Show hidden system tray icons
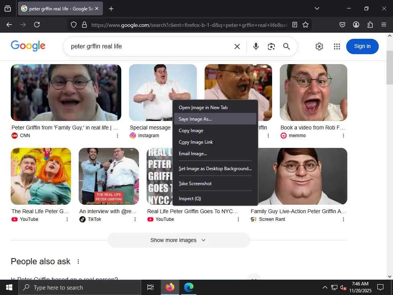Screen dimensions: 393x295 [325, 287]
